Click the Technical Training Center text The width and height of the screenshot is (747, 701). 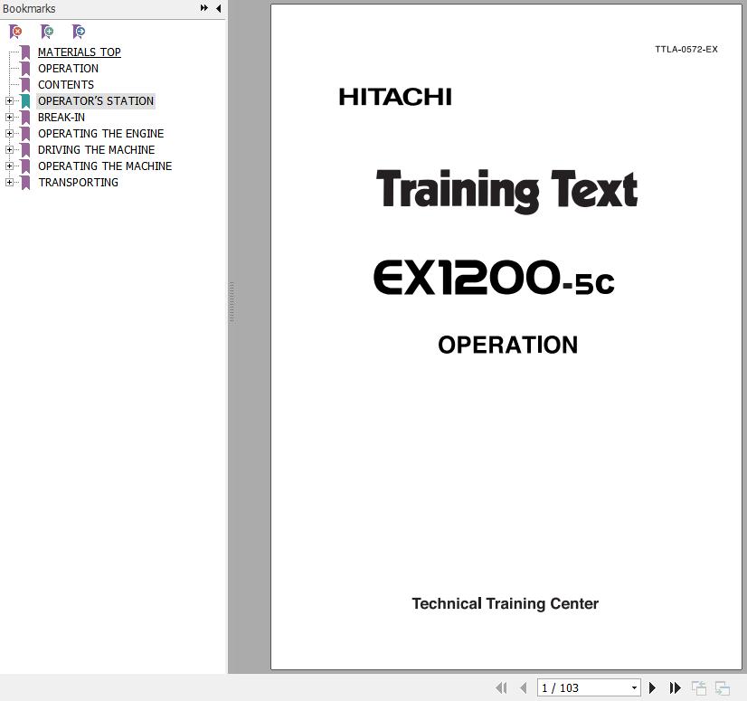point(505,603)
